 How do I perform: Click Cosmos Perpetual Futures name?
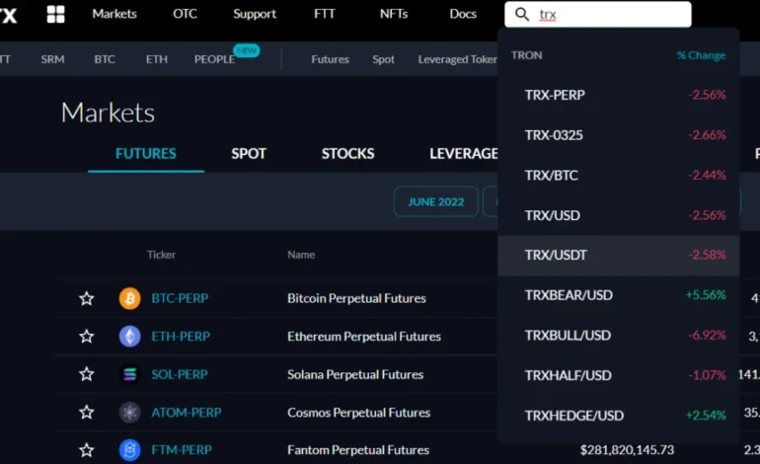(358, 412)
